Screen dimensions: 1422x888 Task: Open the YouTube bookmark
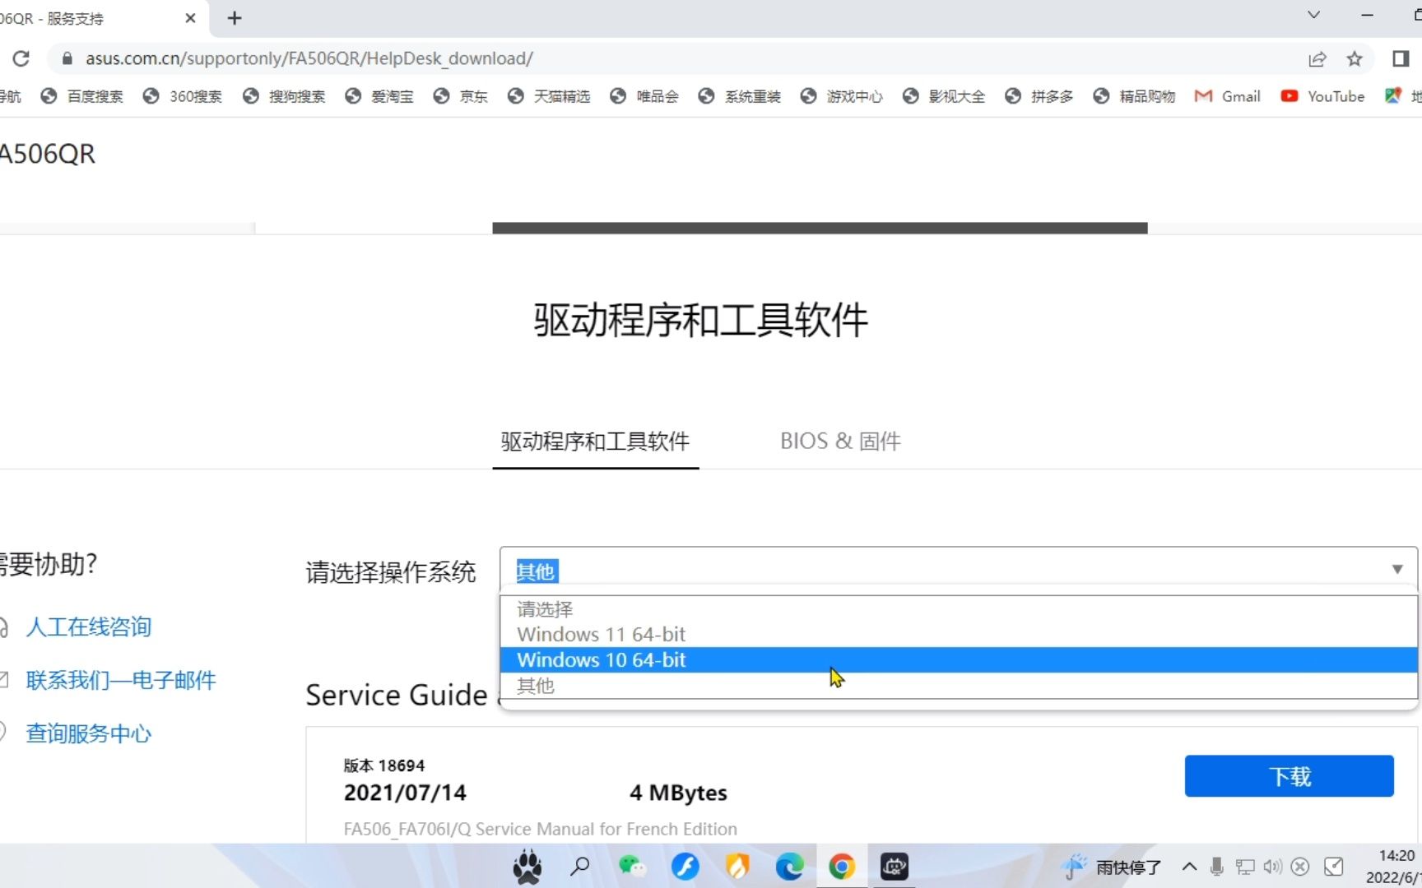click(x=1322, y=96)
